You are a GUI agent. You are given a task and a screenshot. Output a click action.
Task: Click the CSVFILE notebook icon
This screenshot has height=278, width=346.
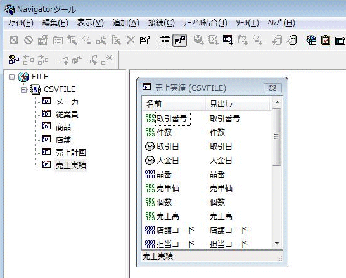[x=35, y=89]
